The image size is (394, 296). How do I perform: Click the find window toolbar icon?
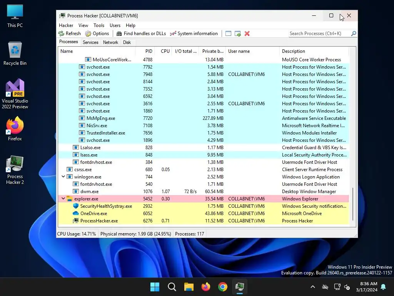tap(228, 34)
